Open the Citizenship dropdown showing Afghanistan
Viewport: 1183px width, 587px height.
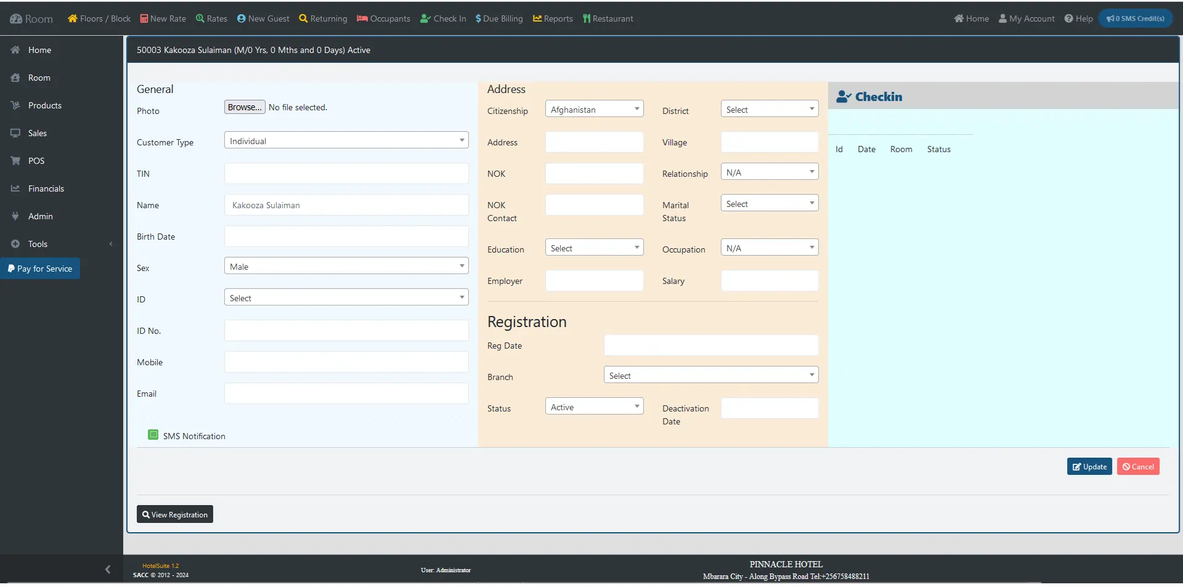[594, 109]
